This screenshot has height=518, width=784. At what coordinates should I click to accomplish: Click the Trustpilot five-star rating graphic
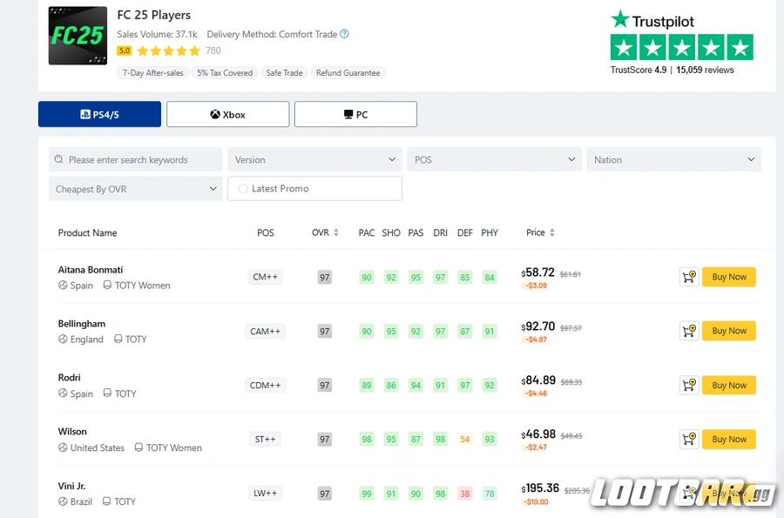pyautogui.click(x=681, y=47)
